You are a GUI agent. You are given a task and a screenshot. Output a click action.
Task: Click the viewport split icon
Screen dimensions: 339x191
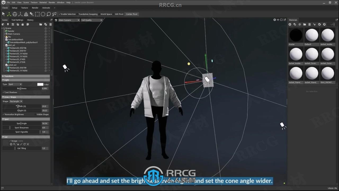(x=278, y=20)
